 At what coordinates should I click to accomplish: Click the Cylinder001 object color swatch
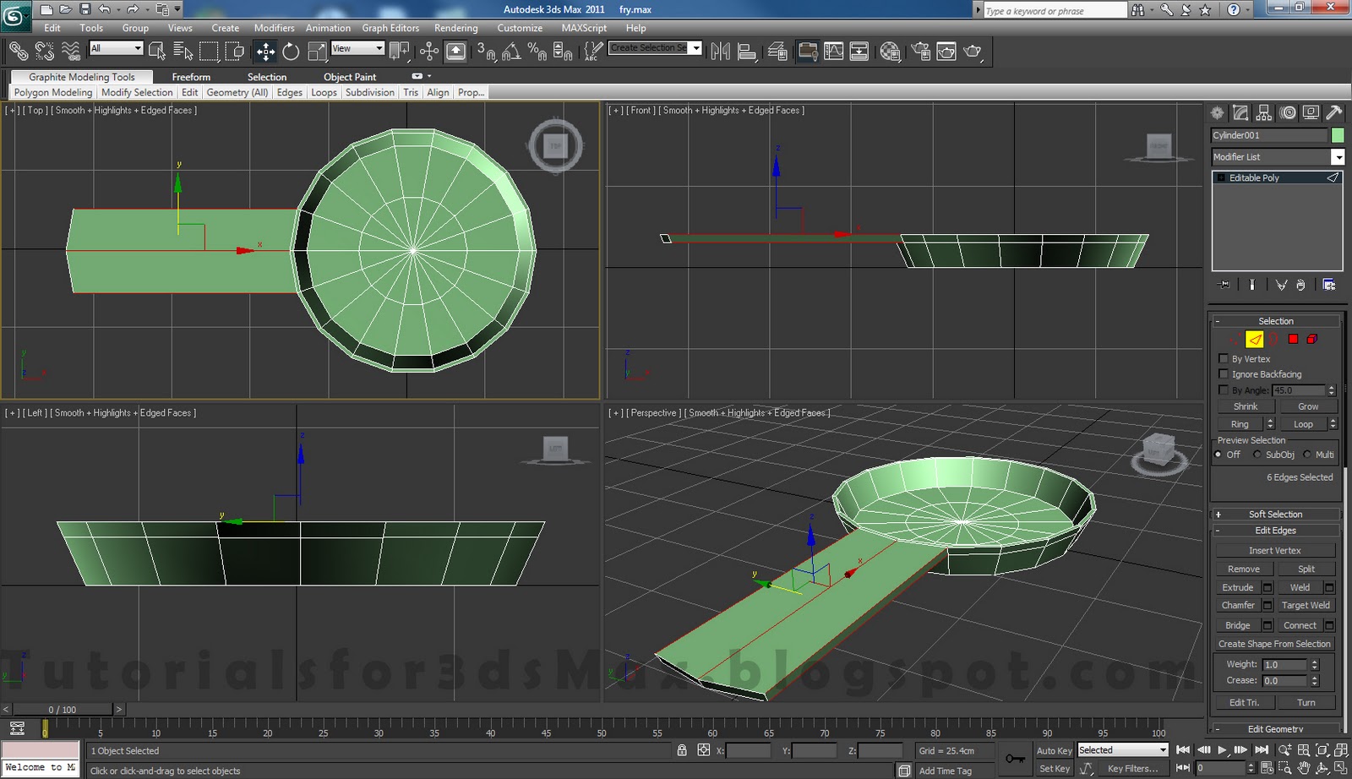(x=1338, y=134)
